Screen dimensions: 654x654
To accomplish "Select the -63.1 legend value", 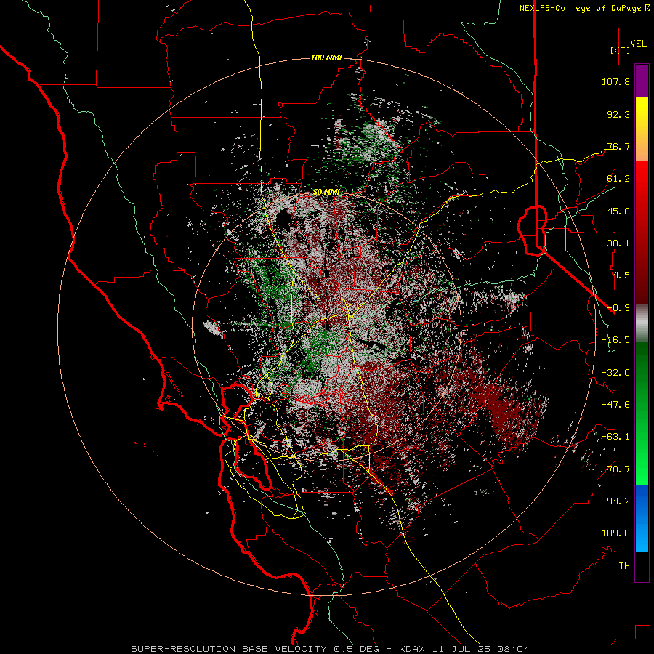I will pos(615,437).
